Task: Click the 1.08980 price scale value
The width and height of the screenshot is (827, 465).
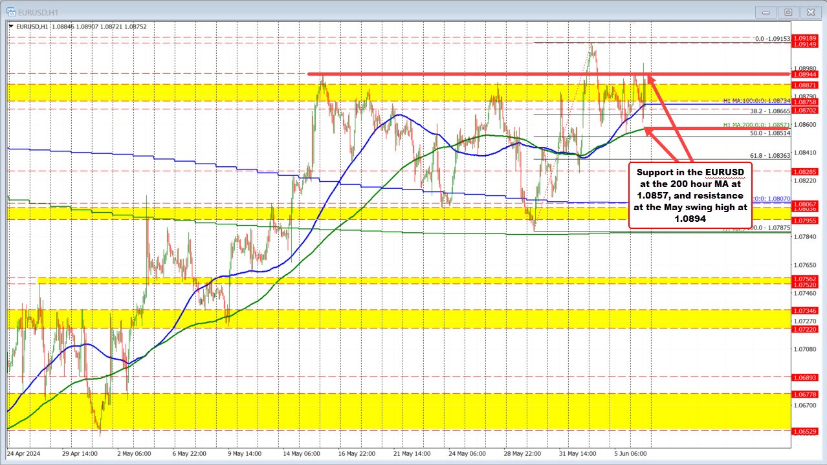Action: coord(805,68)
